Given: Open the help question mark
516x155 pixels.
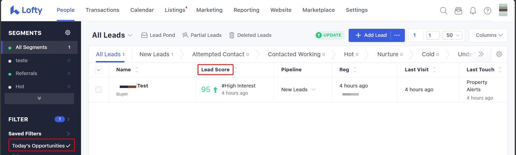Looking at the screenshot, I should point(487,11).
